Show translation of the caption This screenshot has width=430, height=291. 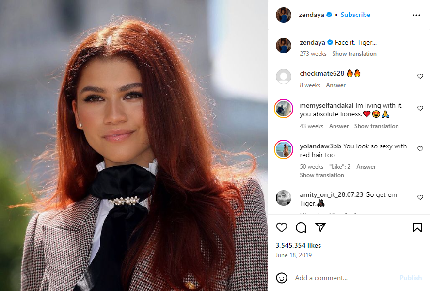pos(354,54)
